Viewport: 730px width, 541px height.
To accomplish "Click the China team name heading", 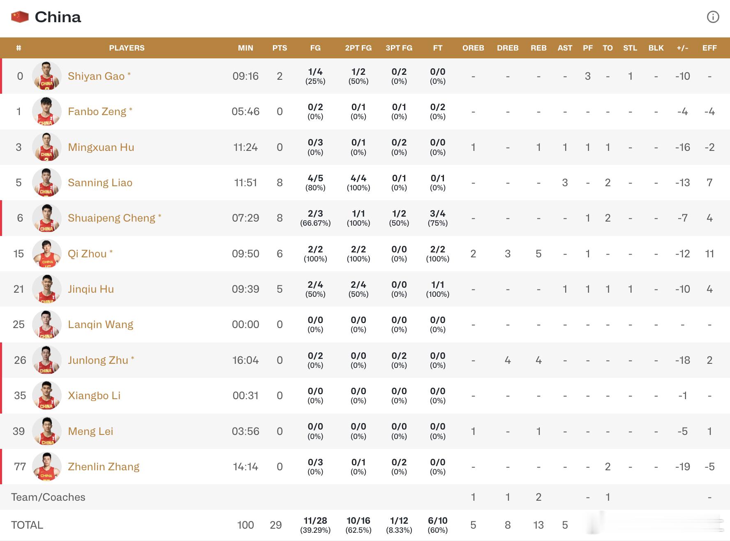I will tap(58, 17).
